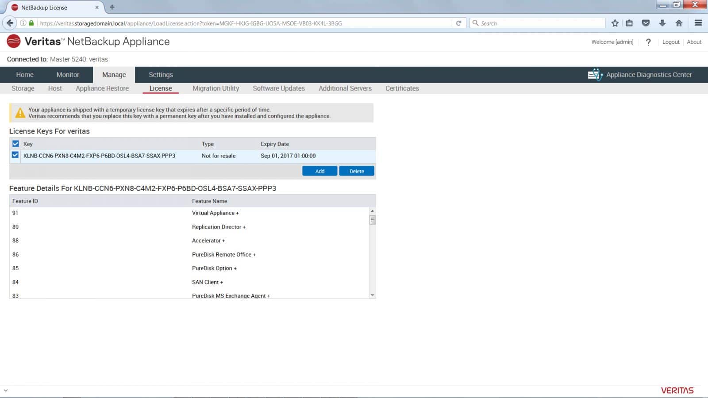Open the Home menu tab
Screen dimensions: 708x398
click(25, 75)
